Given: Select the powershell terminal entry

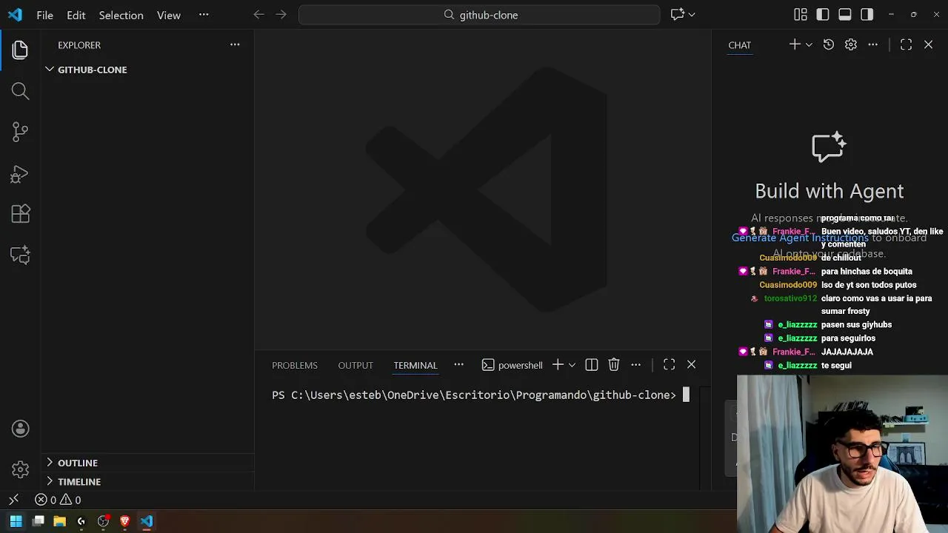Looking at the screenshot, I should pyautogui.click(x=512, y=365).
